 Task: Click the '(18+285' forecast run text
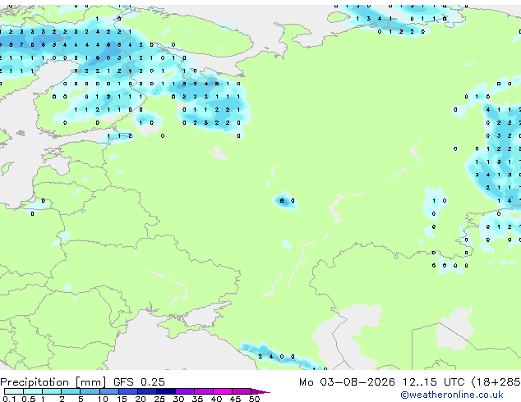click(x=496, y=382)
